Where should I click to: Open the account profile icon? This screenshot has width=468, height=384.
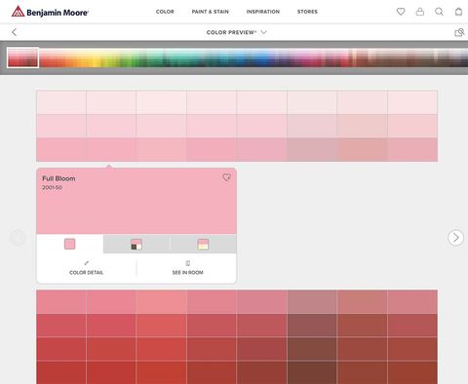click(420, 12)
